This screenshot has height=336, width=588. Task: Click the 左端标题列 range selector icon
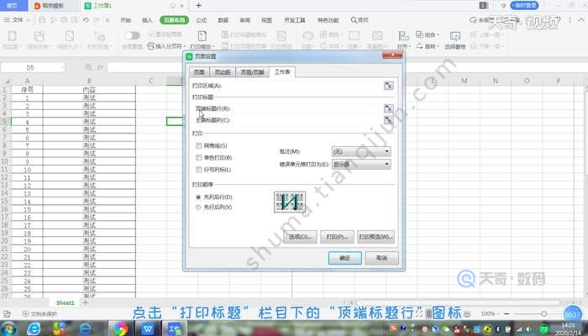click(x=388, y=120)
